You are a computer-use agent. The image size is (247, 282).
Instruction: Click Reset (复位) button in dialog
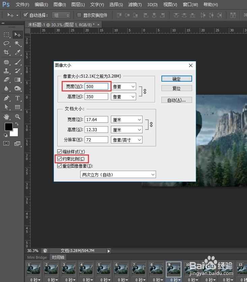point(177,88)
